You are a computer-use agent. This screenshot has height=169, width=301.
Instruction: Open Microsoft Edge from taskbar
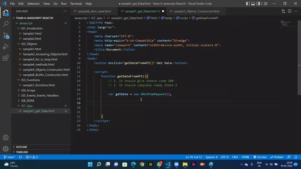tap(133, 164)
